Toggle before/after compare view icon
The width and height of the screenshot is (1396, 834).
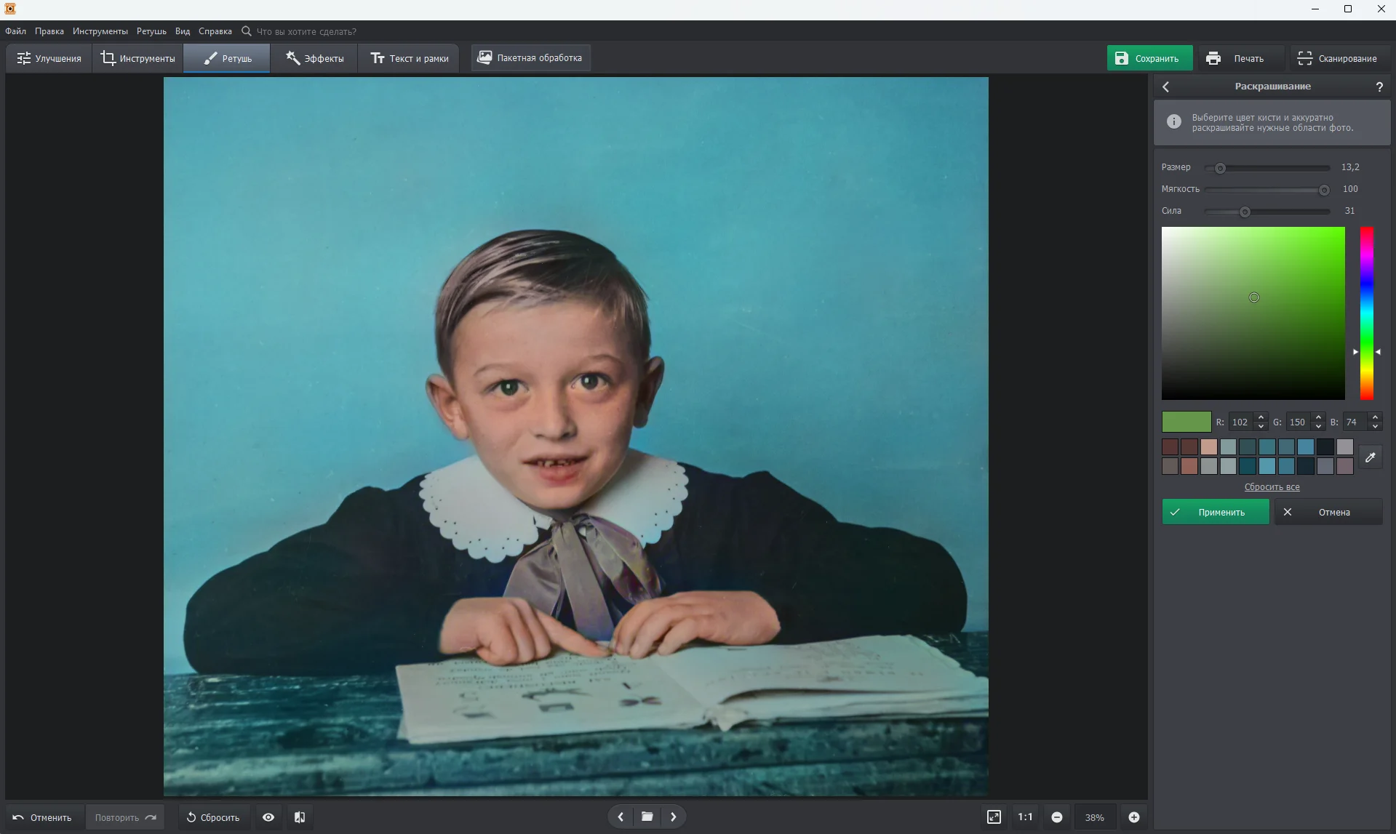[x=300, y=817]
